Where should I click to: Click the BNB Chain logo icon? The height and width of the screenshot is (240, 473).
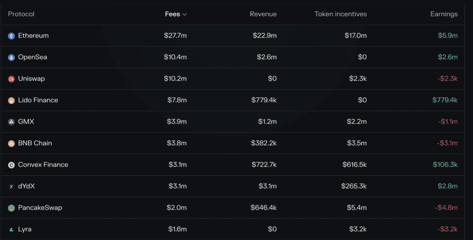click(12, 144)
